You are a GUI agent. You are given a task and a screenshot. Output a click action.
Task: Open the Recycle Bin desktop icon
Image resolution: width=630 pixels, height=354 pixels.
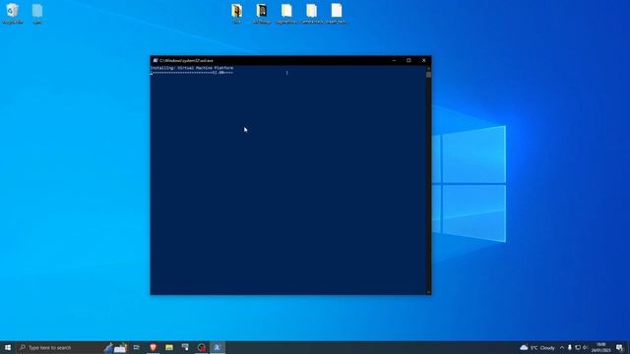coord(13,13)
